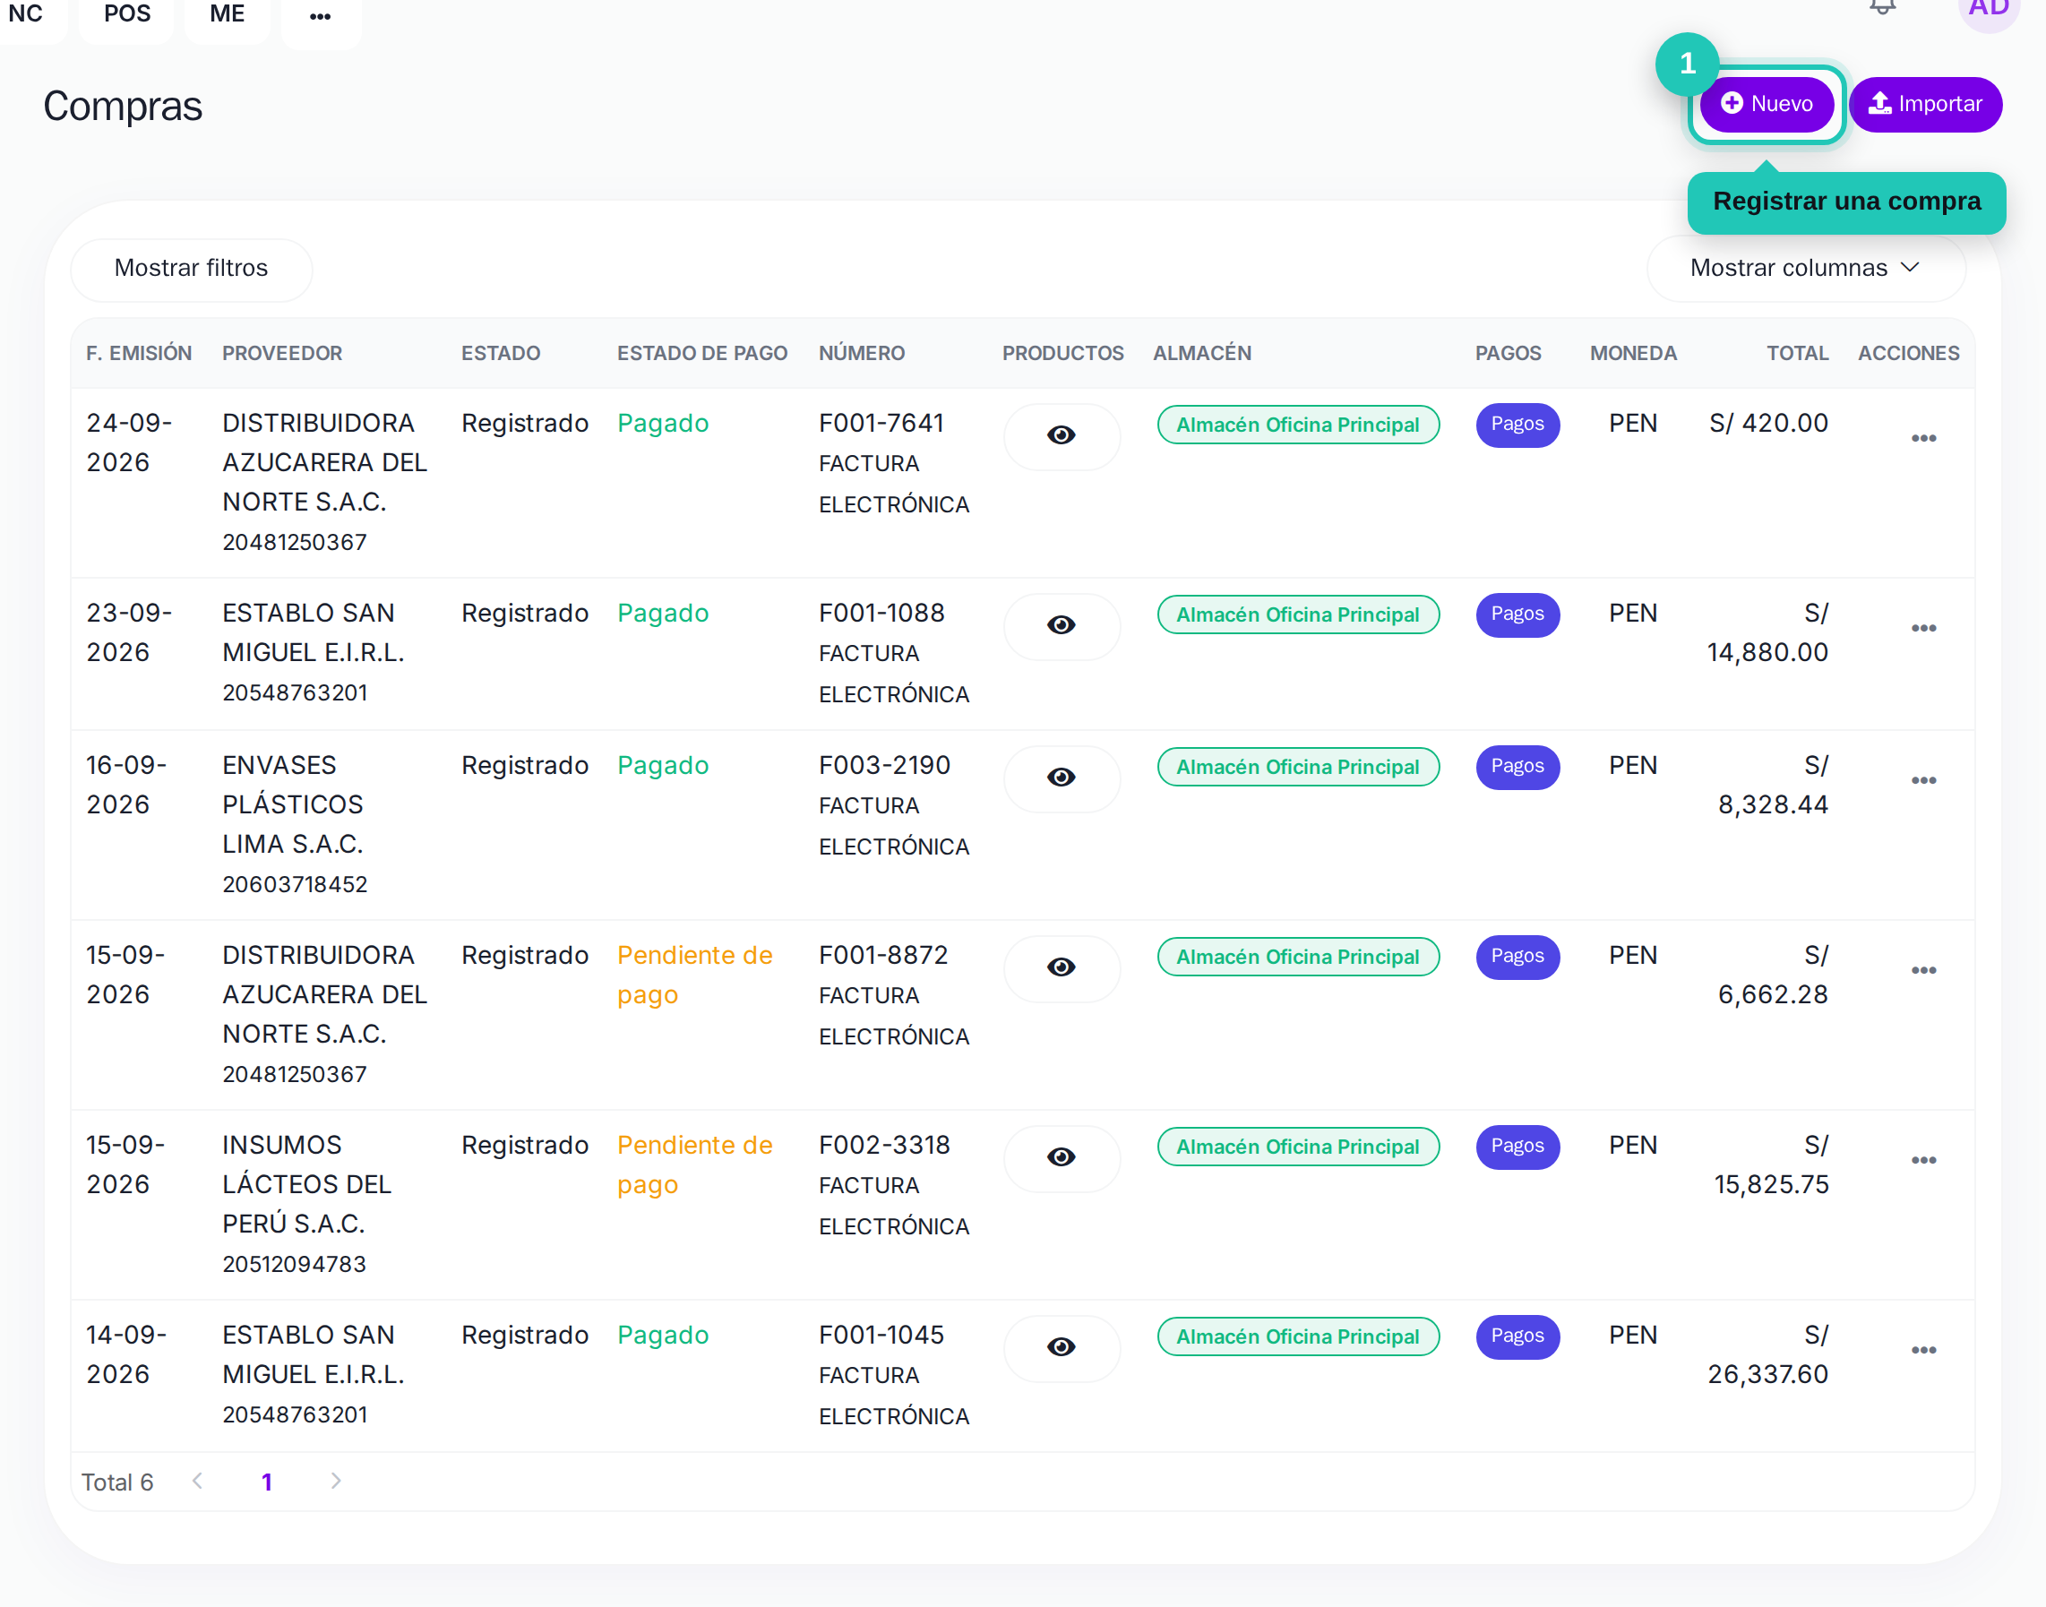Open the POS shortcut tab
Viewport: 2046px width, 1607px height.
coord(127,14)
